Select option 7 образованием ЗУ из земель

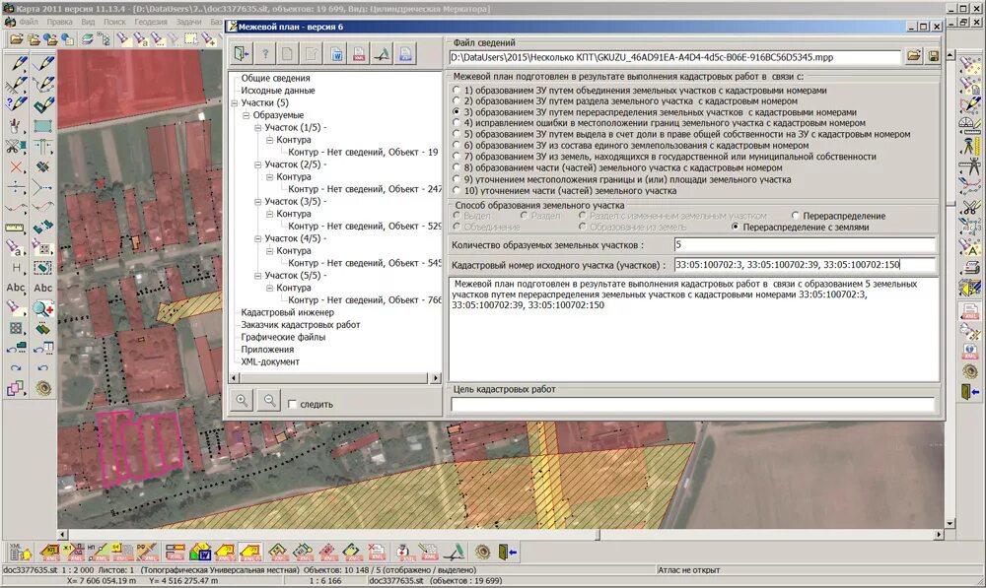(x=458, y=157)
